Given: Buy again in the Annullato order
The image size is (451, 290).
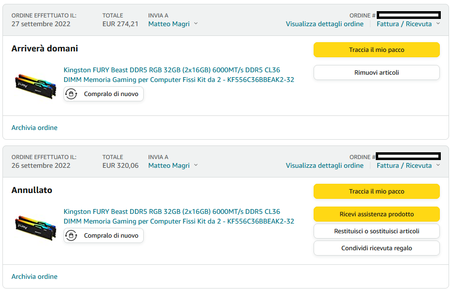Looking at the screenshot, I should point(103,235).
